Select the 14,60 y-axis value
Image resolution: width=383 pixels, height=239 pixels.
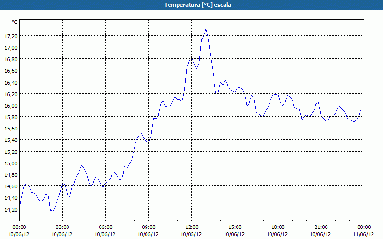11,186
